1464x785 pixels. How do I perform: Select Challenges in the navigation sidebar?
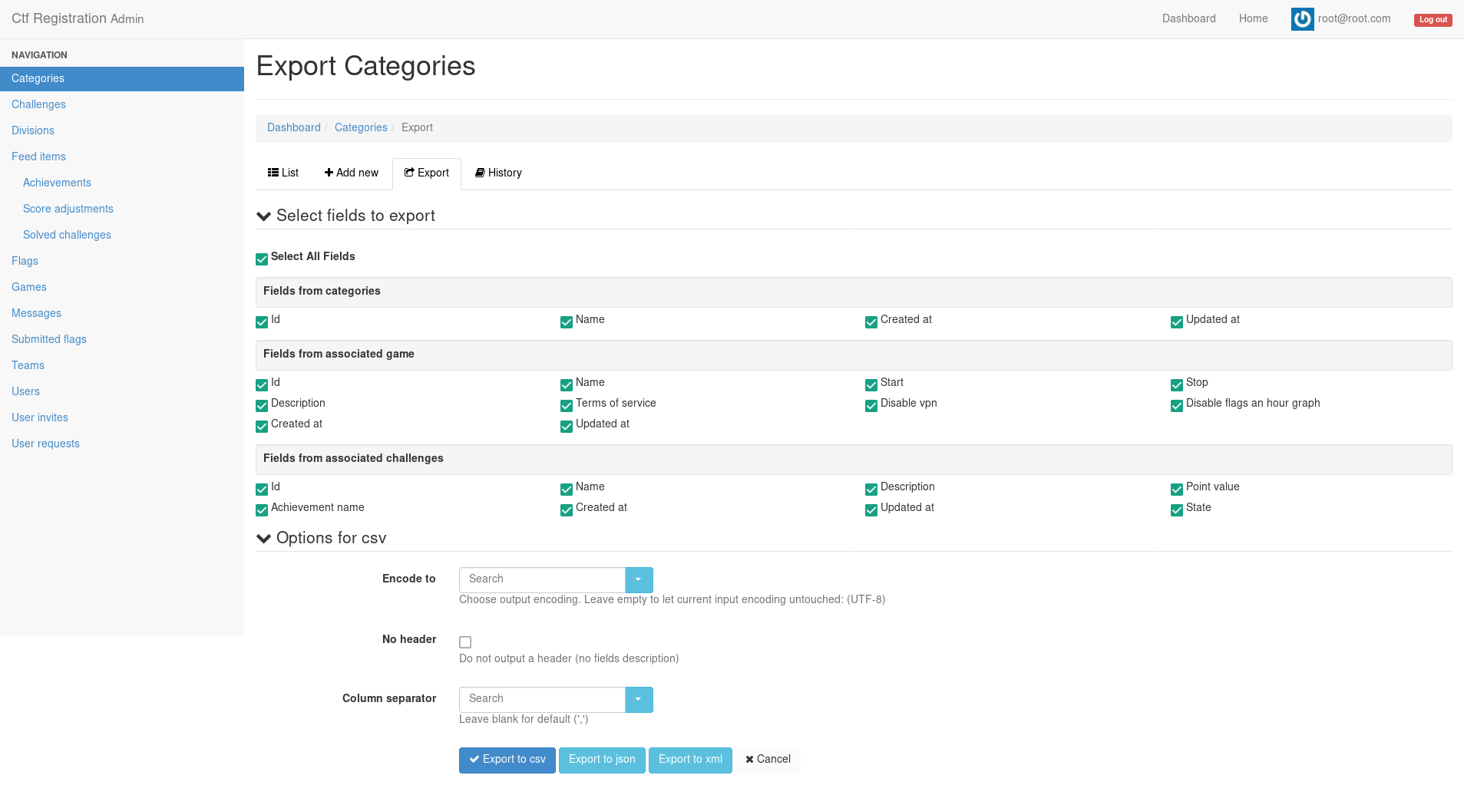pyautogui.click(x=38, y=104)
